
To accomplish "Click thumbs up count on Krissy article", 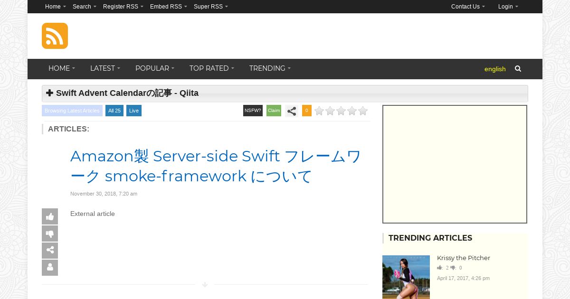I will [443, 268].
